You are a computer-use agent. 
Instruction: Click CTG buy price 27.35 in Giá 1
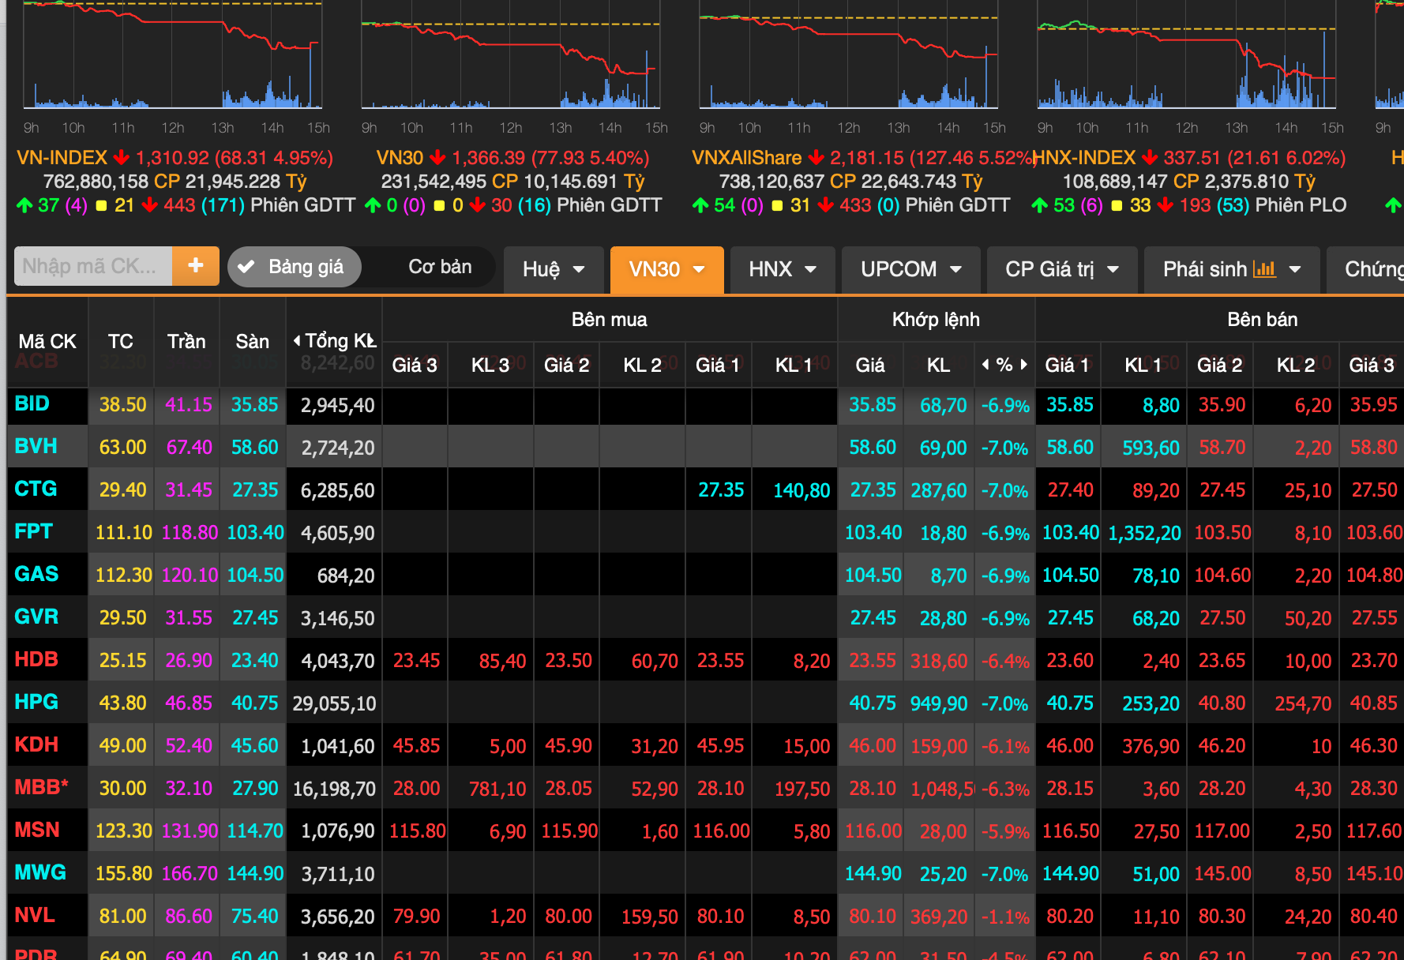coord(721,490)
